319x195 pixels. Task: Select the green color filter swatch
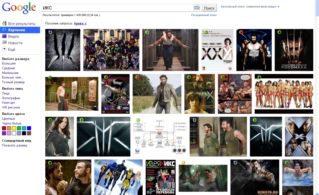[x=19, y=128]
